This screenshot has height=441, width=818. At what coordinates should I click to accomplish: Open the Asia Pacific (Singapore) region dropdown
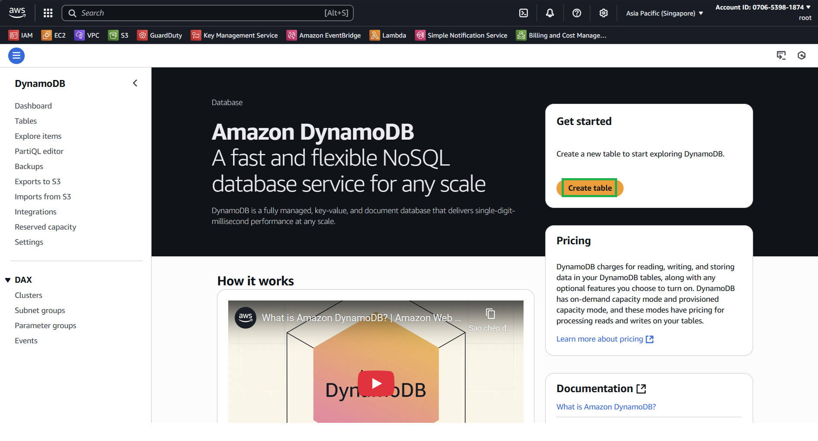665,13
